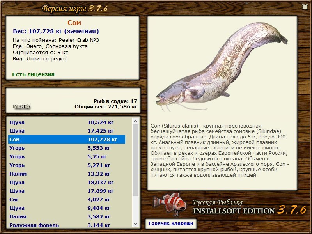This screenshot has height=234, width=312.
Task: Select Щука 18,524 кг in the list
Action: pos(67,122)
